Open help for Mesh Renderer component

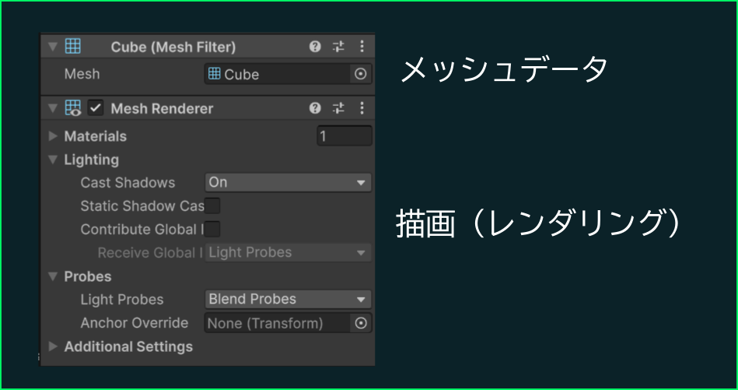(x=315, y=108)
